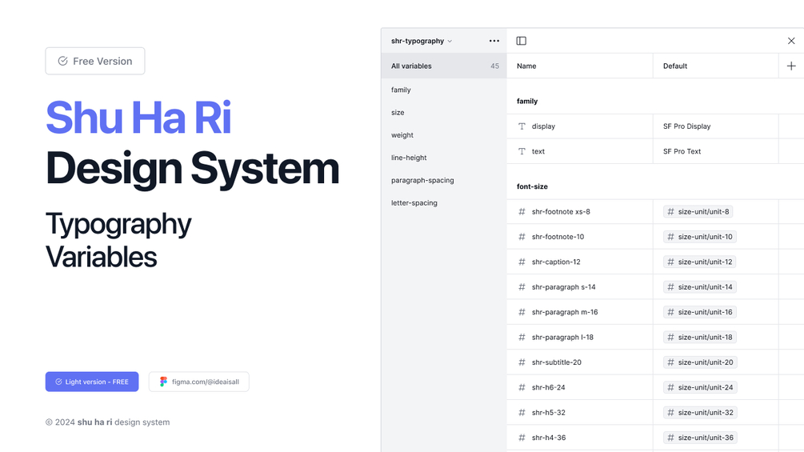Viewport: 804px width, 452px height.
Task: Select the weight group in the sidebar
Action: pyautogui.click(x=402, y=134)
